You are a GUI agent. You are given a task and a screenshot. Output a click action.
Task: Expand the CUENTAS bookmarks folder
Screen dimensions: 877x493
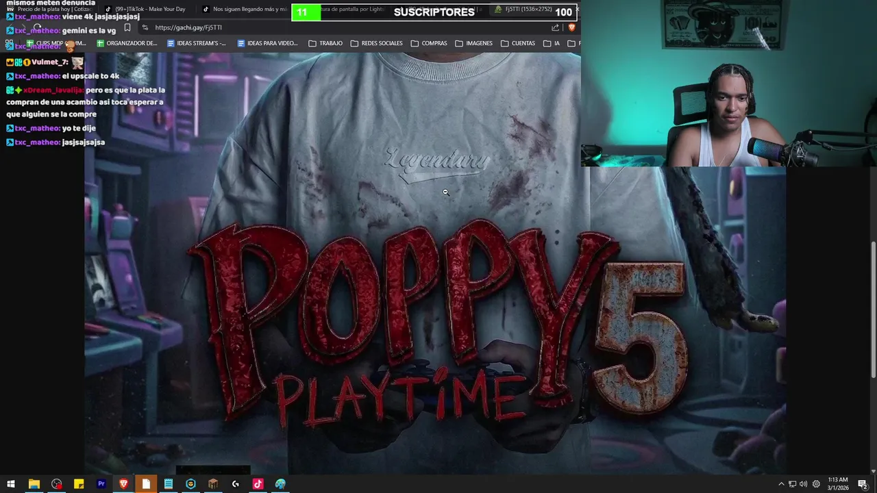pos(518,43)
